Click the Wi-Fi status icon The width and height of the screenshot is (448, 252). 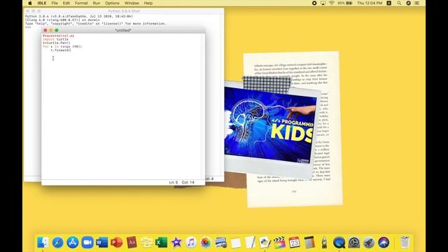pyautogui.click(x=331, y=3)
